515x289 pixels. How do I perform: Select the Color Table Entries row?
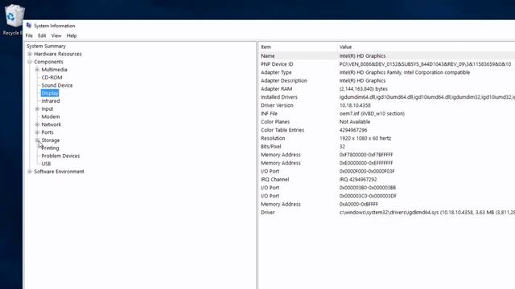[387, 130]
